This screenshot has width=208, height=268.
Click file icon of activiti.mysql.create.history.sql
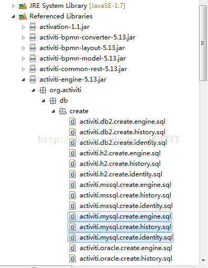tap(73, 227)
